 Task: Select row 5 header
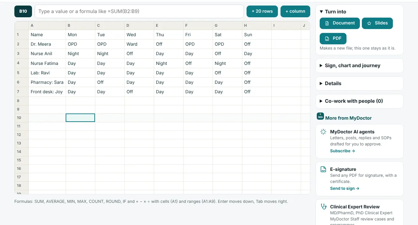(22, 73)
